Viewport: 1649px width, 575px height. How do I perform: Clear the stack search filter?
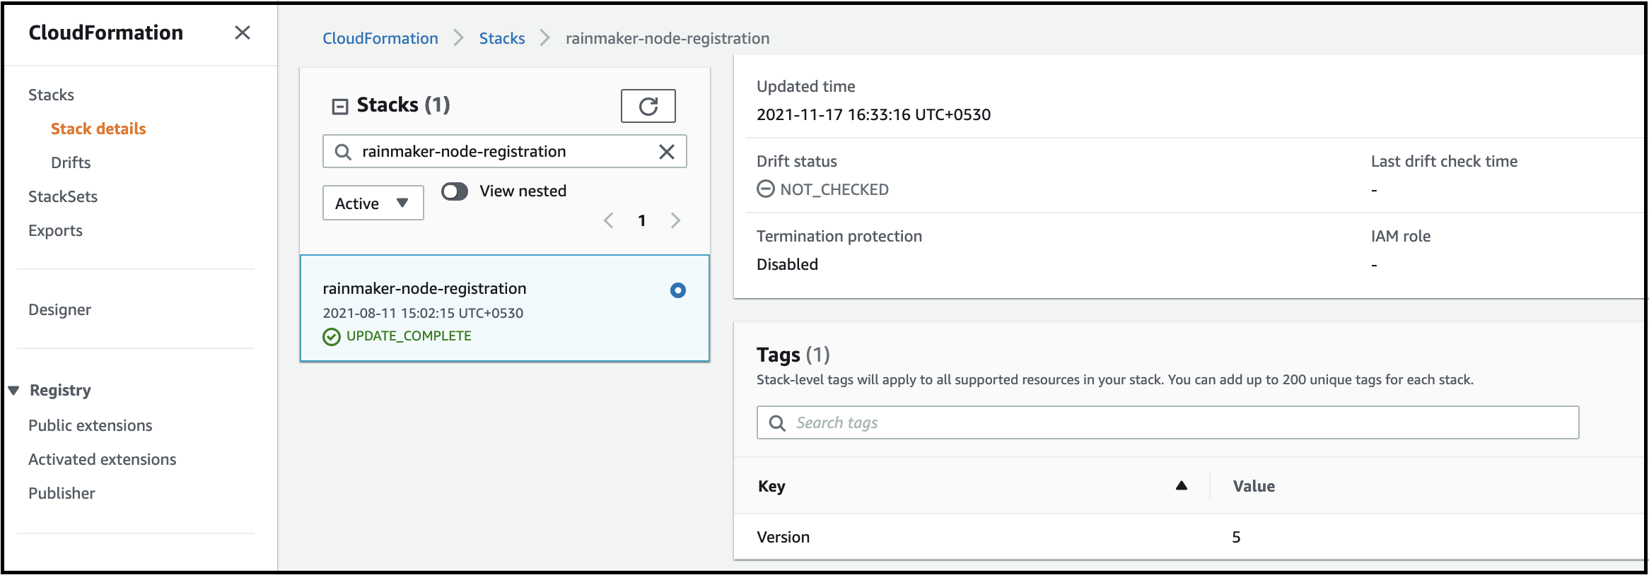pos(667,152)
